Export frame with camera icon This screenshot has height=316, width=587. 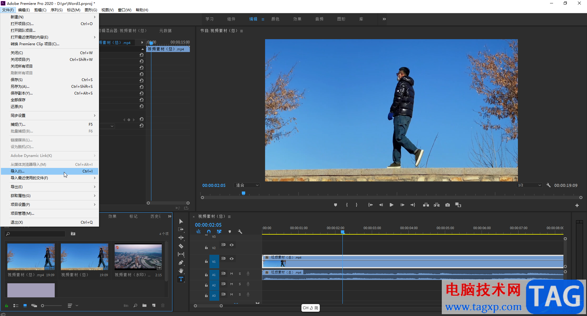coord(448,205)
